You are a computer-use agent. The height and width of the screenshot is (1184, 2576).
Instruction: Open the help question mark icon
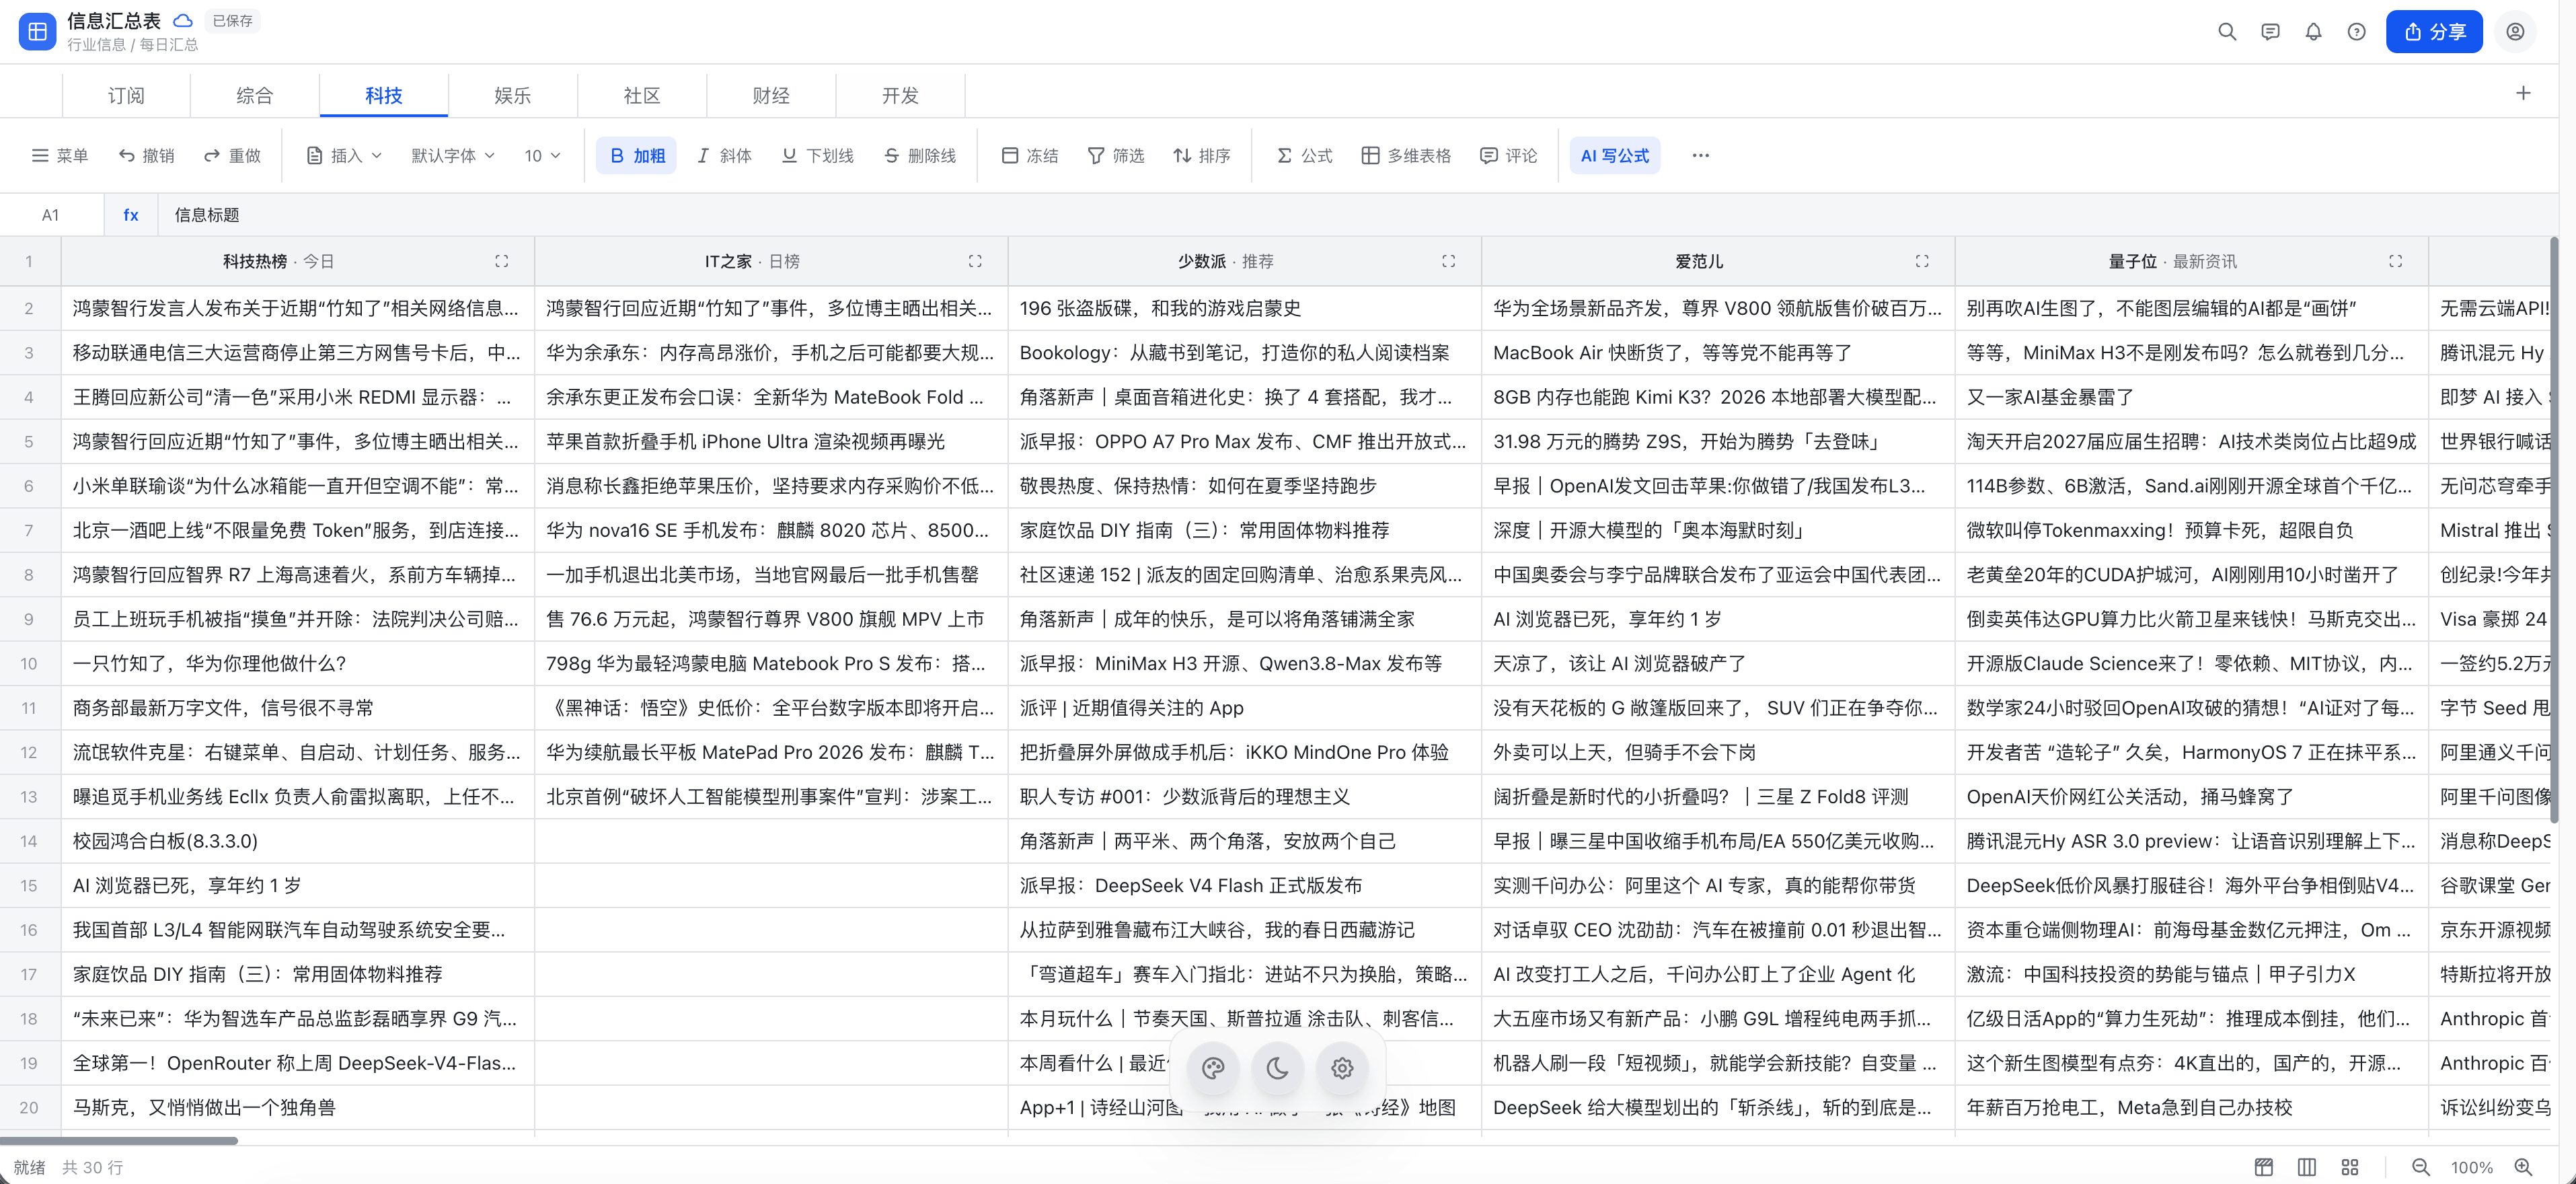pyautogui.click(x=2357, y=32)
